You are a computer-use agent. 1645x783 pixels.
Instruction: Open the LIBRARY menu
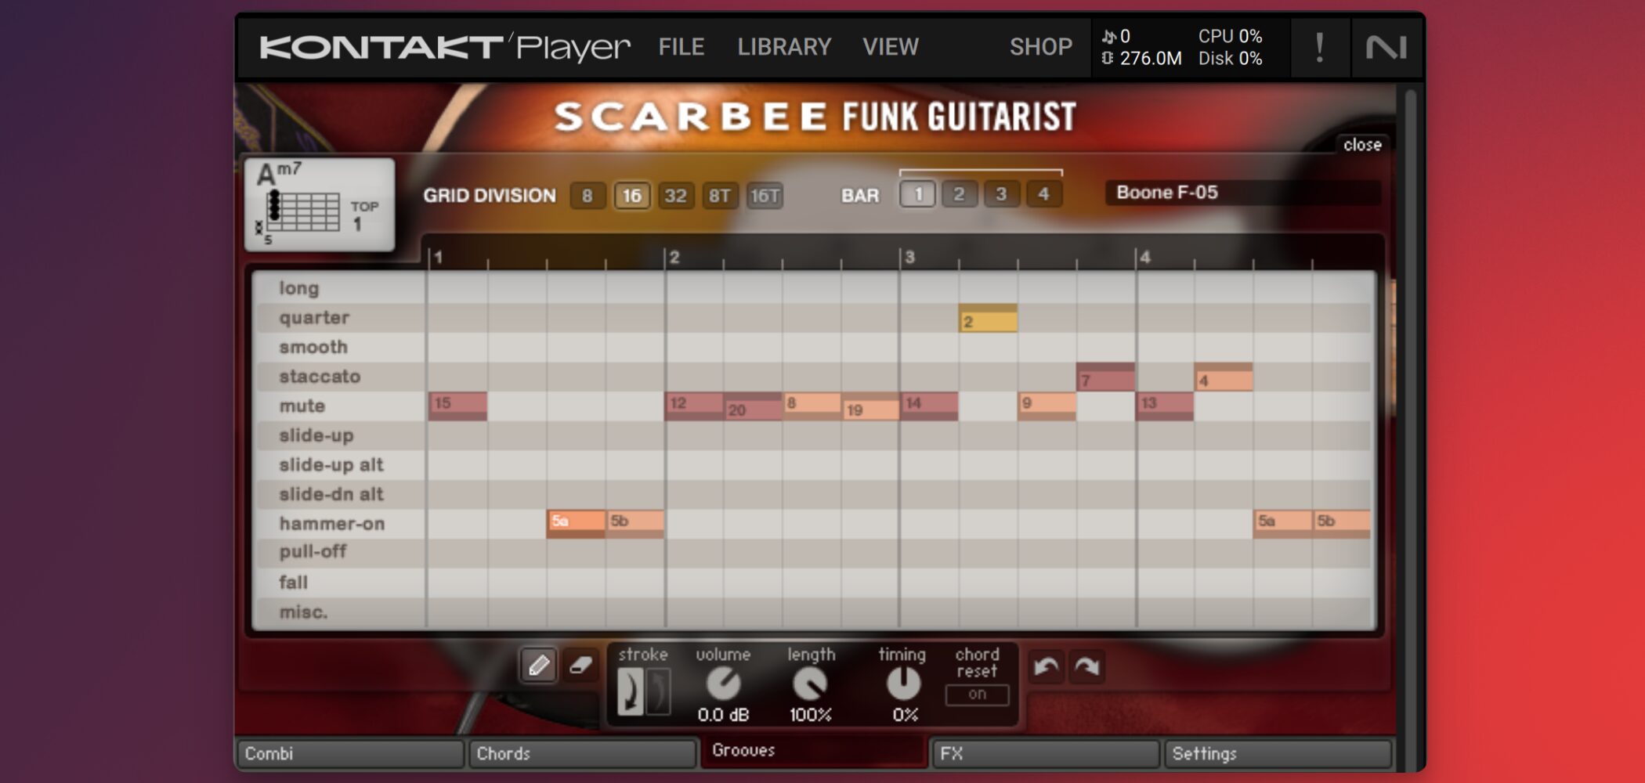[784, 47]
